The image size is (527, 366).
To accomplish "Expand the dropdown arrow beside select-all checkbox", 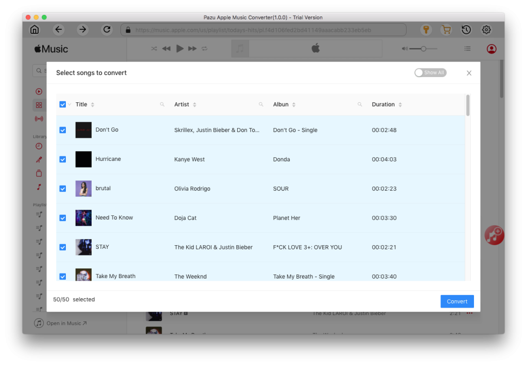I will pyautogui.click(x=69, y=105).
